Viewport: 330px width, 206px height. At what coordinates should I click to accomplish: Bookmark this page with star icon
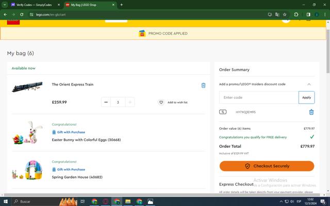(285, 14)
